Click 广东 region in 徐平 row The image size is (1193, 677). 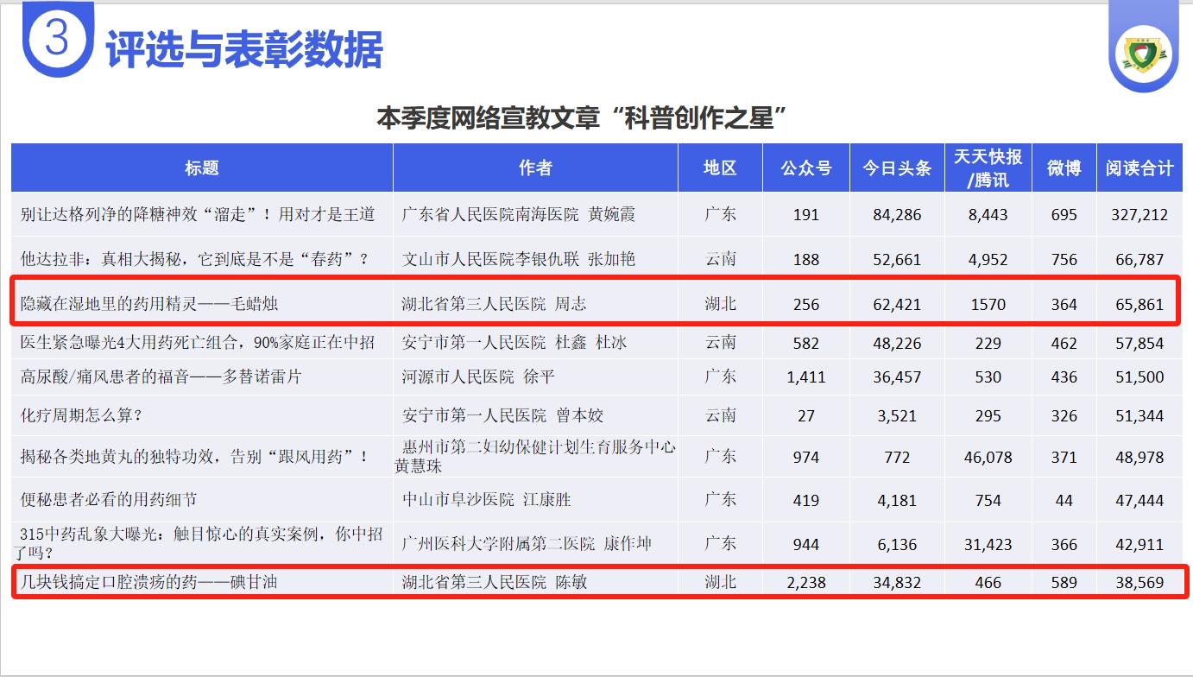tap(720, 376)
